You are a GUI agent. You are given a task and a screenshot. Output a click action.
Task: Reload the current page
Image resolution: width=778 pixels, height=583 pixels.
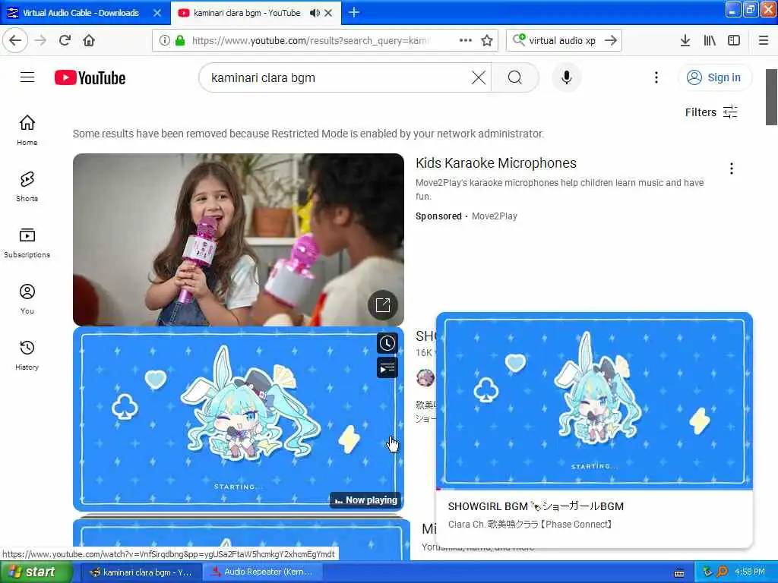point(65,40)
